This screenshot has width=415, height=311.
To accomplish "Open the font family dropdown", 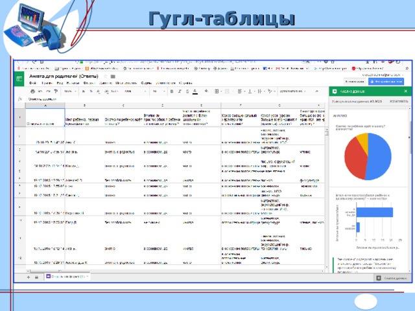I will (x=135, y=91).
